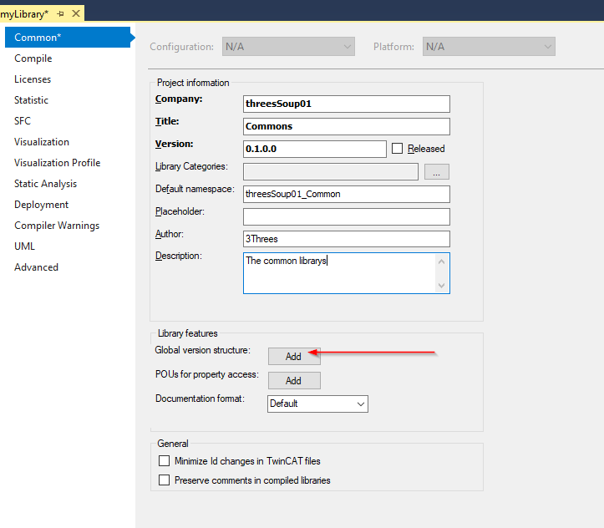Enable Preserve comments in compiled libraries
Viewport: 604px width, 528px height.
tap(164, 480)
